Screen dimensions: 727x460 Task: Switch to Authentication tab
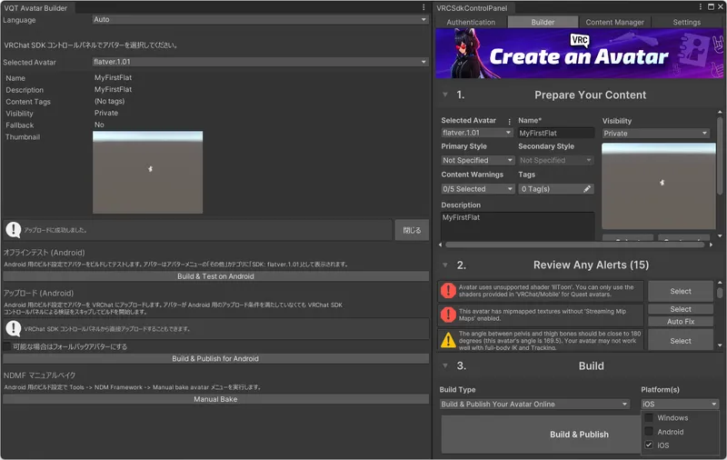471,22
